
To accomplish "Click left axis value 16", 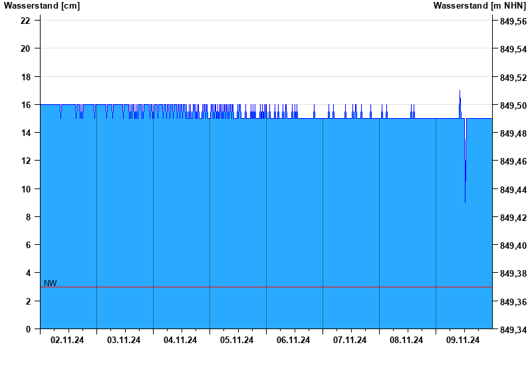I will tap(25, 105).
